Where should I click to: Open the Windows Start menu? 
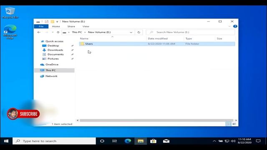point(6,141)
